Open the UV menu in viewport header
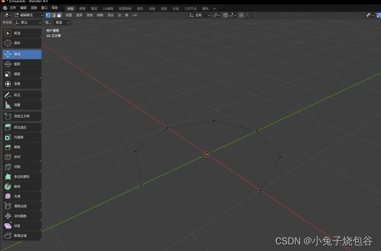Image resolution: width=381 pixels, height=251 pixels. (x=135, y=15)
